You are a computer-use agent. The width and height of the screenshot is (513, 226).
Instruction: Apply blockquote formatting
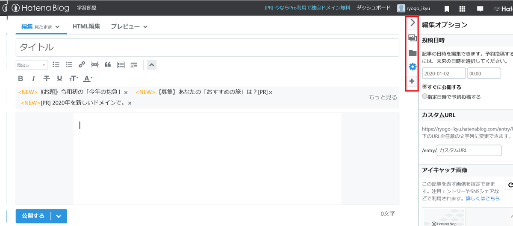pyautogui.click(x=108, y=64)
